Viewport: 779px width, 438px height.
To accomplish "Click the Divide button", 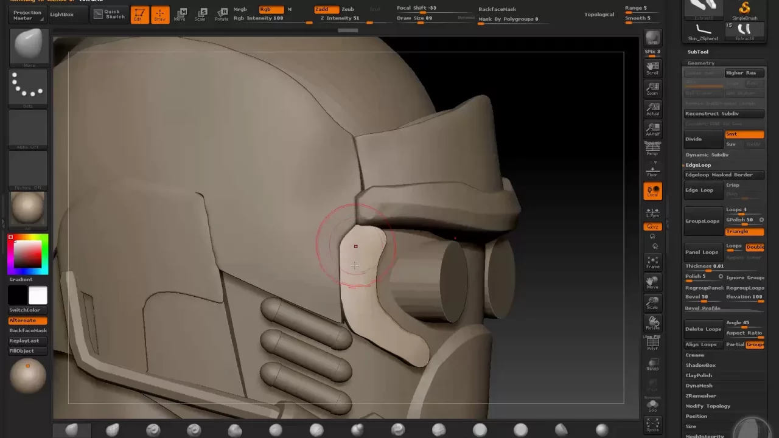I will [x=704, y=139].
